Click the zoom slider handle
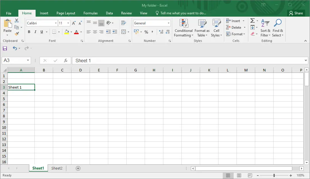The image size is (310, 179). click(274, 176)
